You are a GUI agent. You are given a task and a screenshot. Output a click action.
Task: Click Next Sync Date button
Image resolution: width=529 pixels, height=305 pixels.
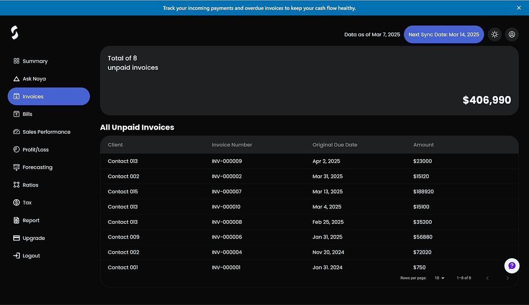pyautogui.click(x=443, y=35)
